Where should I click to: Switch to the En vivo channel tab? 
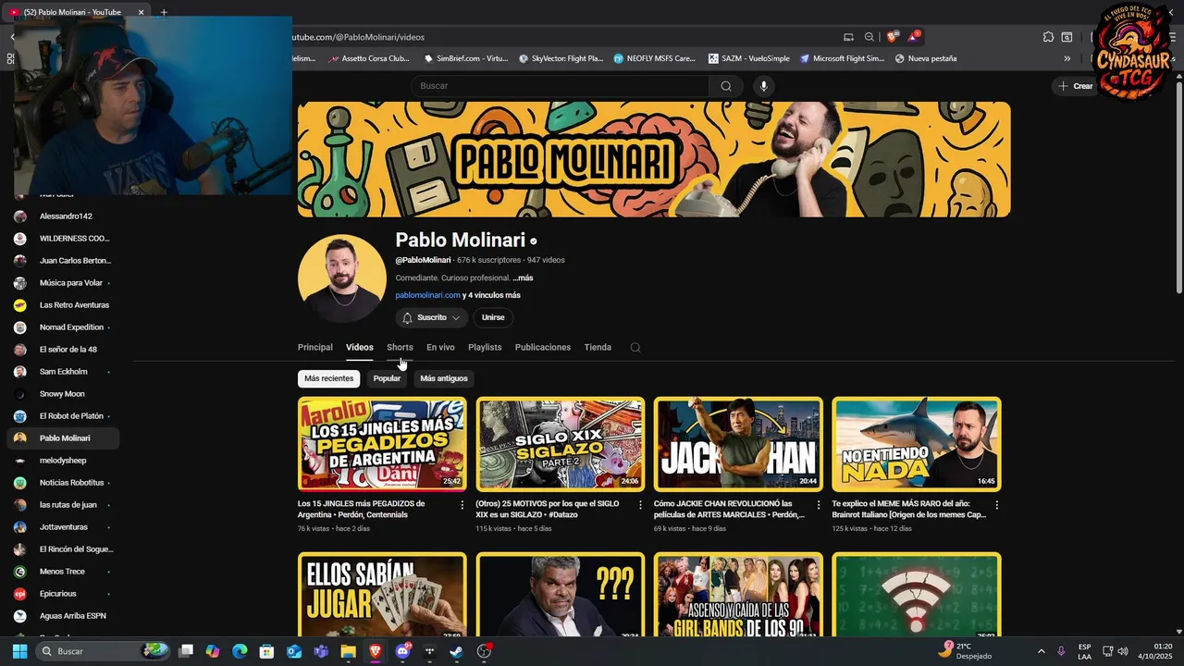tap(440, 347)
